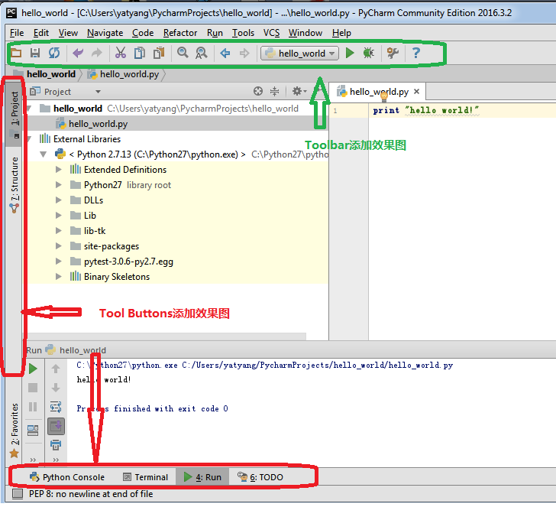
Task: Click the Pause Output button in Run panel
Action: 33,407
